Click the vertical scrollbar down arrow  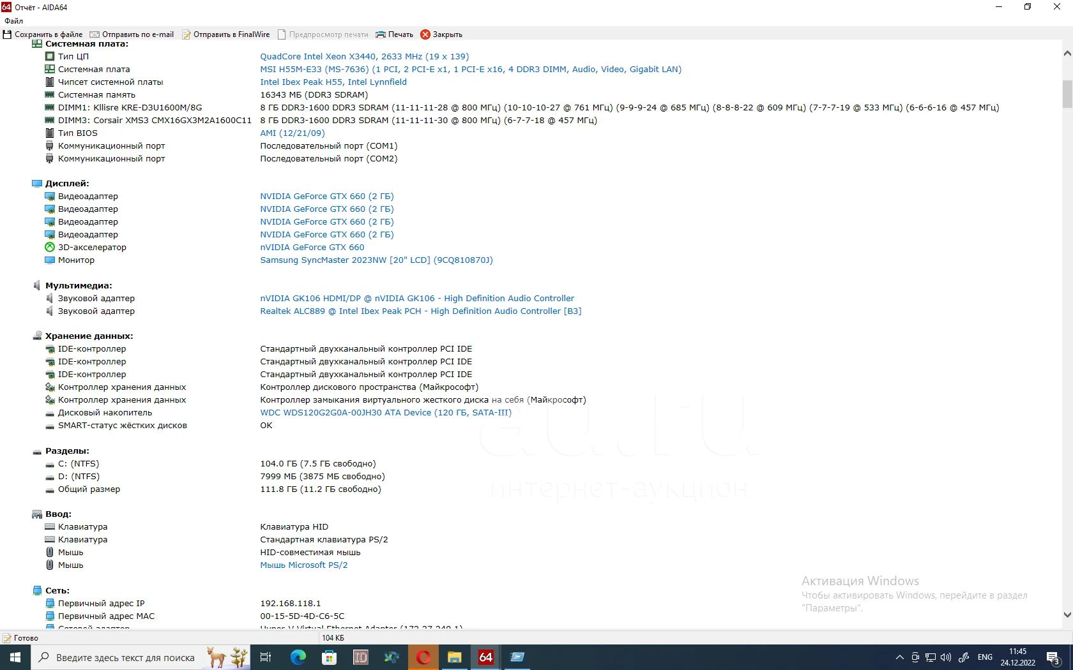(x=1067, y=615)
